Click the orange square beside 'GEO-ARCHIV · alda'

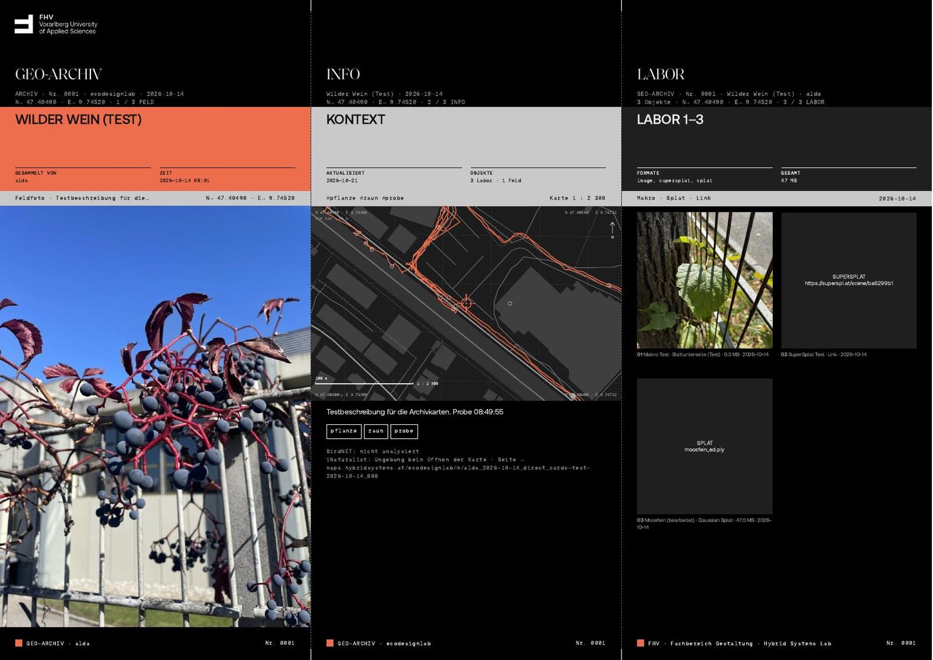[x=19, y=643]
